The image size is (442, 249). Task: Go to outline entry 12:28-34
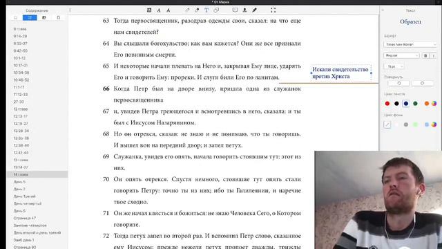click(21, 131)
